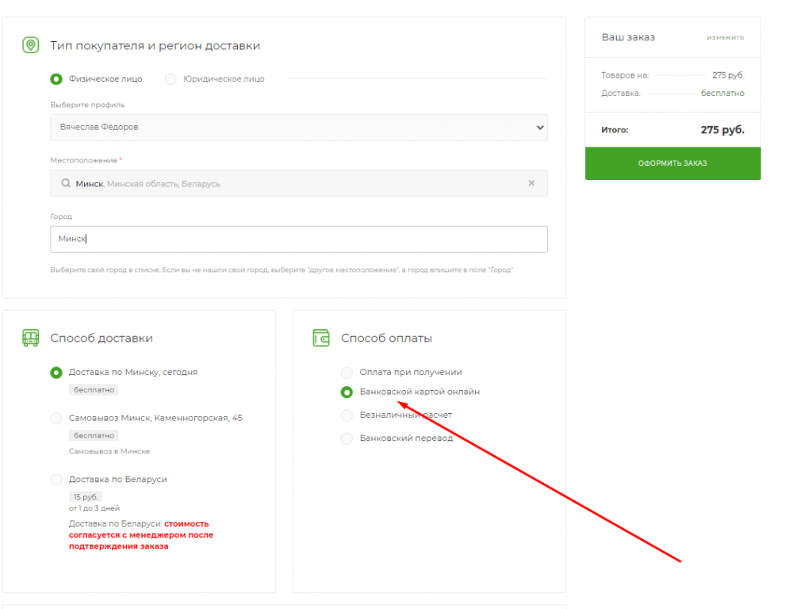Image resolution: width=812 pixels, height=609 pixels.
Task: Click the изменить link in order summary
Action: (x=725, y=38)
